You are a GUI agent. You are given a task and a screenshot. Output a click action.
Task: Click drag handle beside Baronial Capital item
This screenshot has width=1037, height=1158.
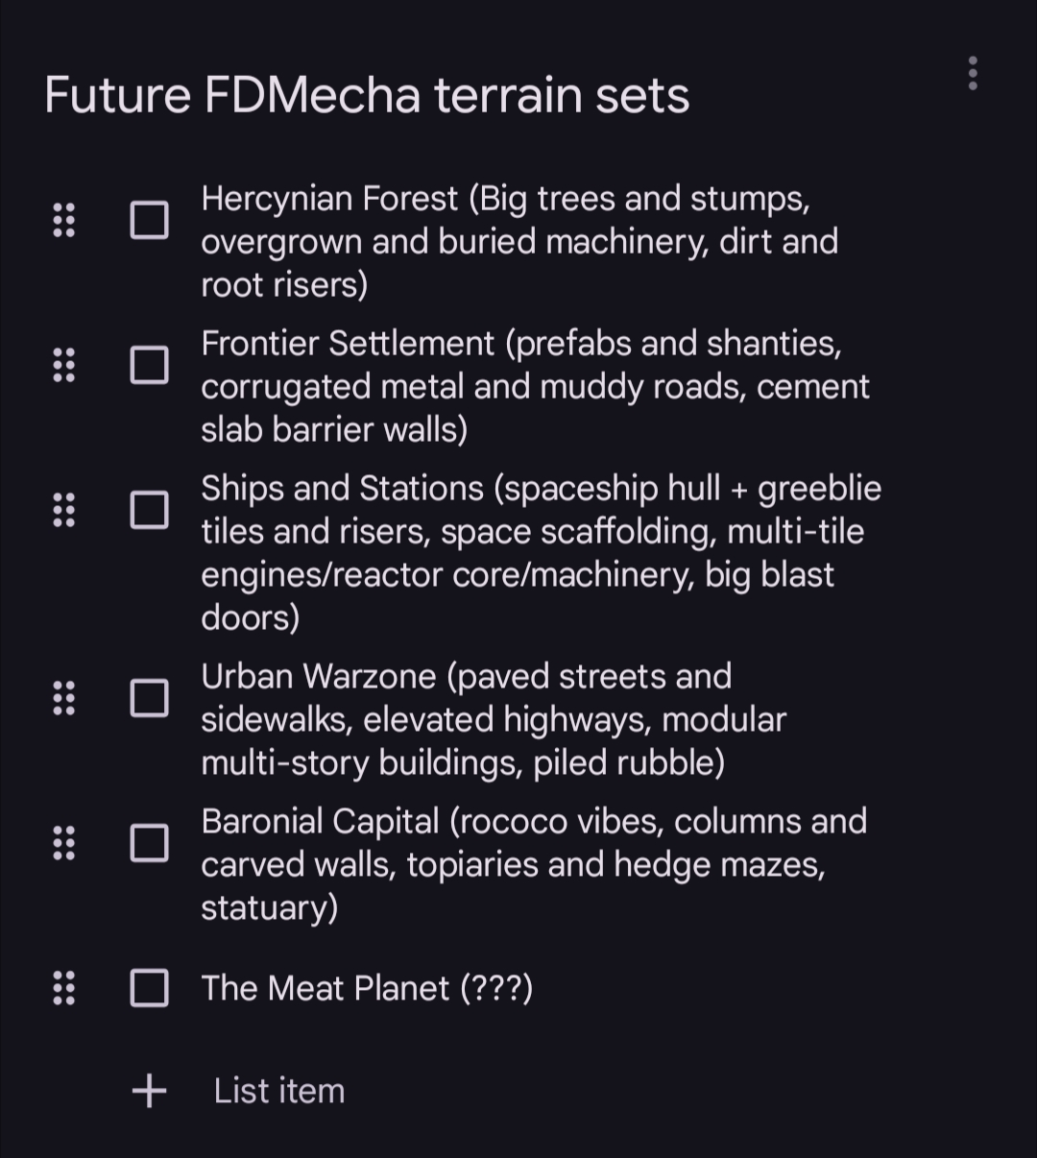tap(63, 843)
